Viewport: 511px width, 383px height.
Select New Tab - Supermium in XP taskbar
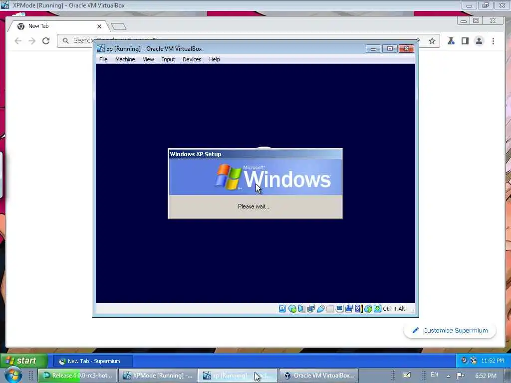coord(93,361)
